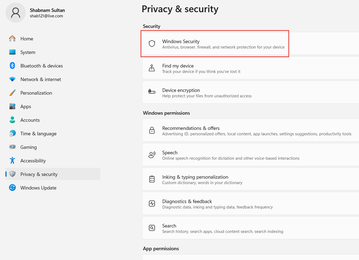Click the 'Windows permissions' section header
Image resolution: width=359 pixels, height=260 pixels.
click(x=167, y=113)
